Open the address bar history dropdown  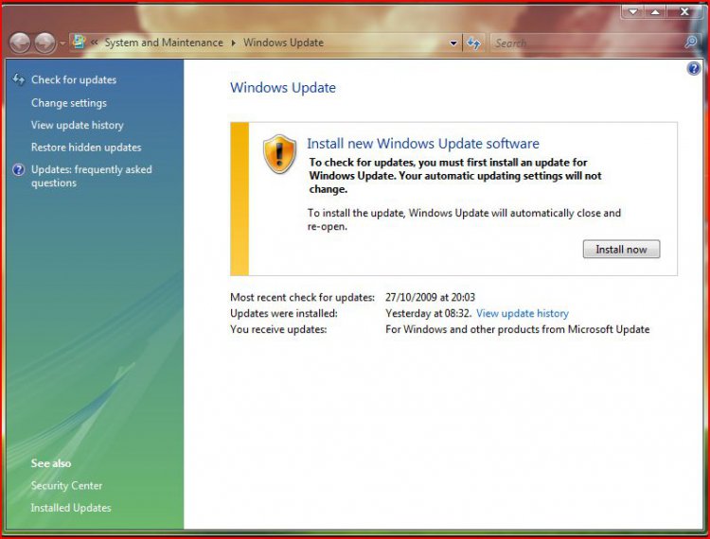pyautogui.click(x=453, y=43)
